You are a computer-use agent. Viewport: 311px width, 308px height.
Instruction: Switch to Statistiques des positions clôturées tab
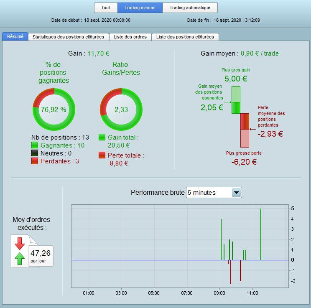tap(68, 37)
